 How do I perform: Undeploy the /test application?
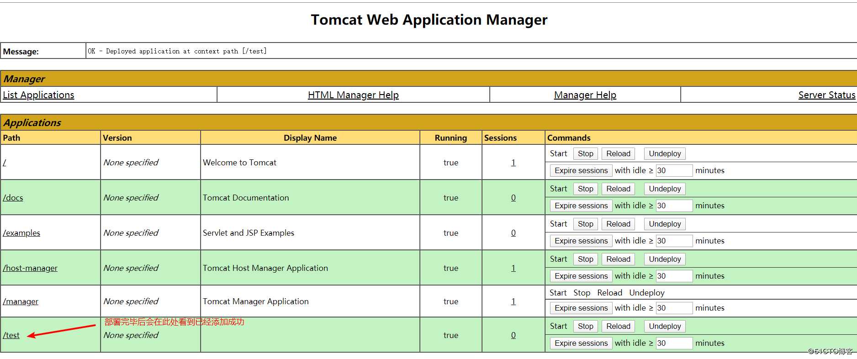point(665,327)
